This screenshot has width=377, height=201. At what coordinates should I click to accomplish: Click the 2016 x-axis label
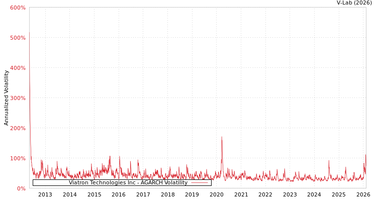coord(119,194)
